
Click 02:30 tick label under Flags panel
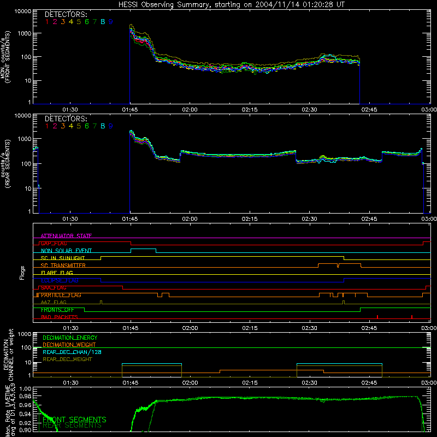tap(310, 328)
